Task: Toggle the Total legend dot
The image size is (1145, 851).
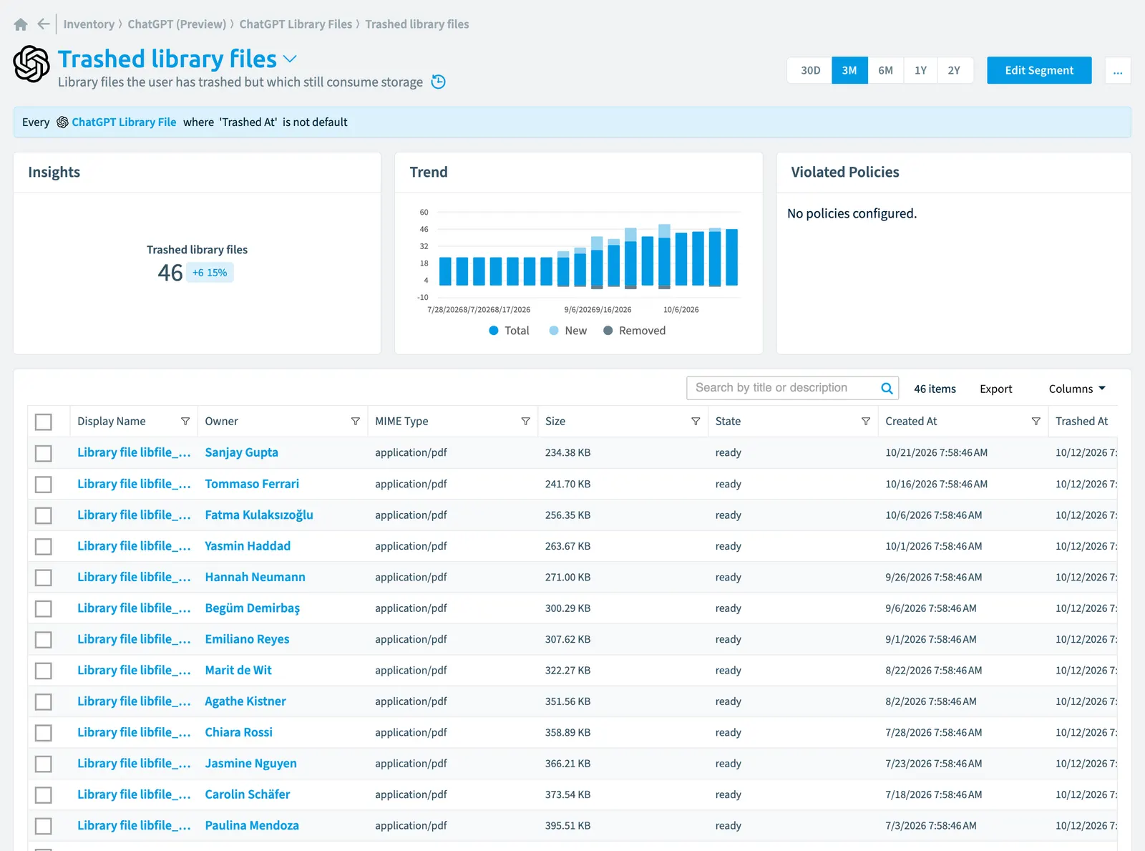Action: (494, 331)
